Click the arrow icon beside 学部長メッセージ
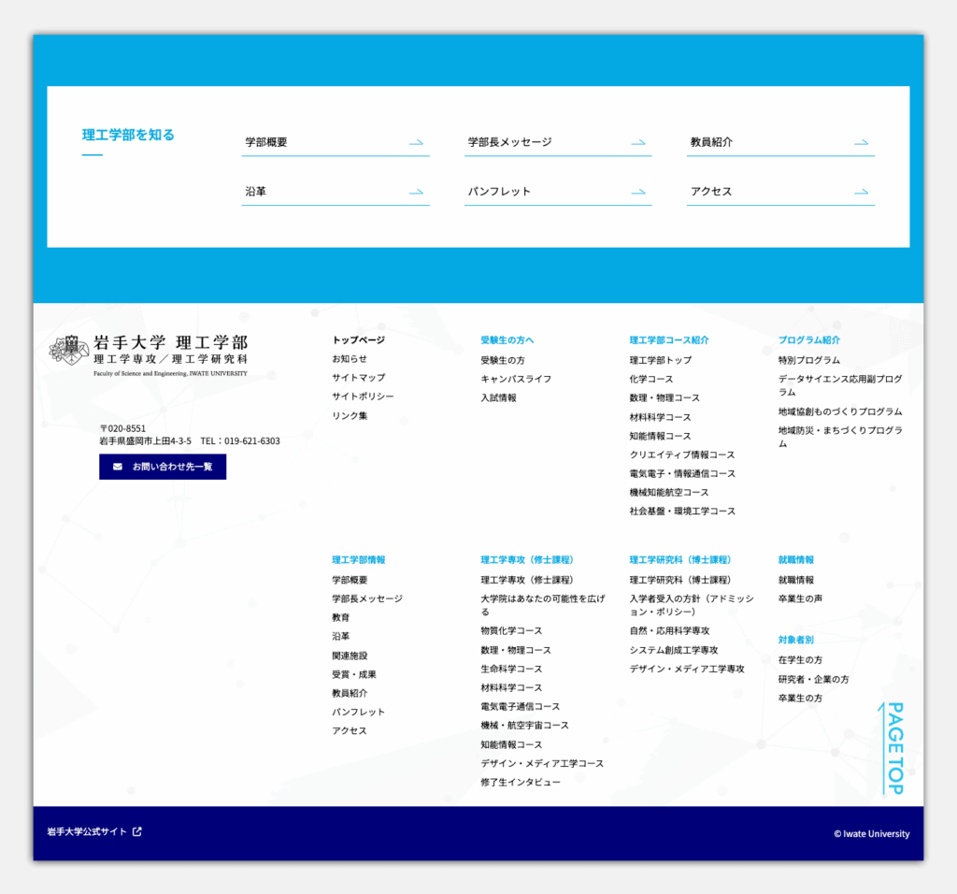Screen dimensions: 957x894 638,143
